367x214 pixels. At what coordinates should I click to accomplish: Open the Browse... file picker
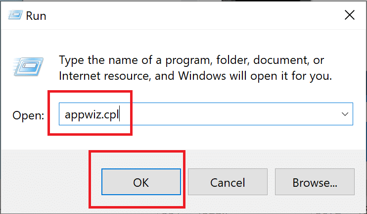tap(315, 182)
